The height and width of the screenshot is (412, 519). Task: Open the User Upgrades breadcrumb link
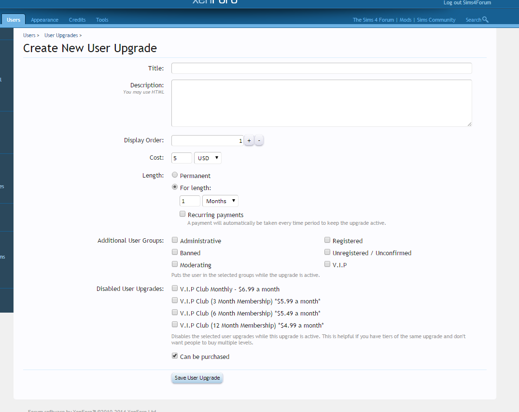[x=61, y=35]
